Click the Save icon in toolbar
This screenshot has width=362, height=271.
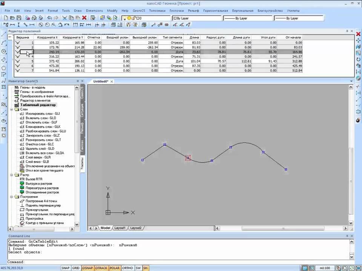(x=19, y=18)
